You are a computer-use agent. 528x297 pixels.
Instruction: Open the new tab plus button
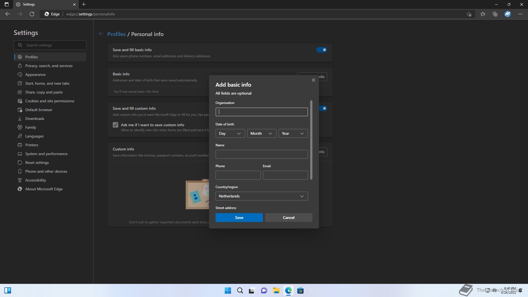(x=84, y=4)
